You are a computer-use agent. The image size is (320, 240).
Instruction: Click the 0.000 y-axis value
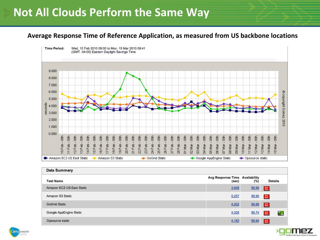[52, 134]
